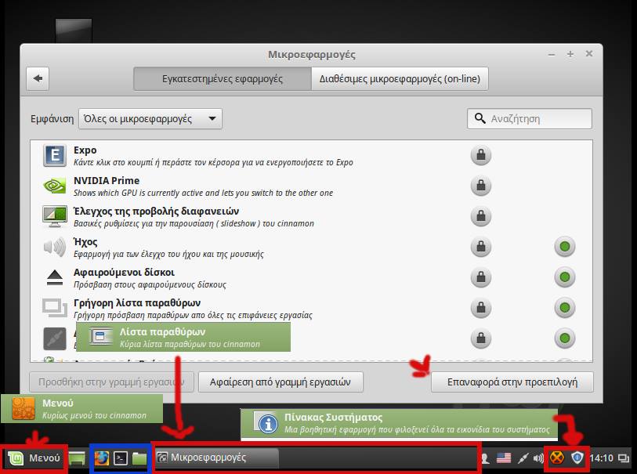Toggle green indicator for Αφαιρούμενοι δίσκοι

pyautogui.click(x=563, y=277)
